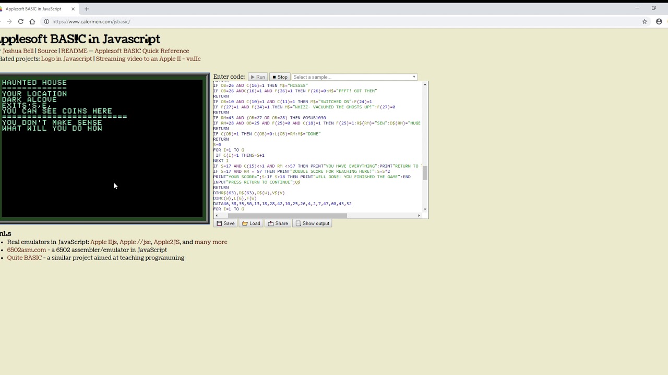Open the Apple IIjs emulator link
Viewport: 668px width, 375px height.
tap(103, 242)
